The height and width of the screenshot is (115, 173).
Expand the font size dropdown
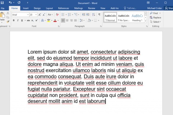tap(36, 15)
